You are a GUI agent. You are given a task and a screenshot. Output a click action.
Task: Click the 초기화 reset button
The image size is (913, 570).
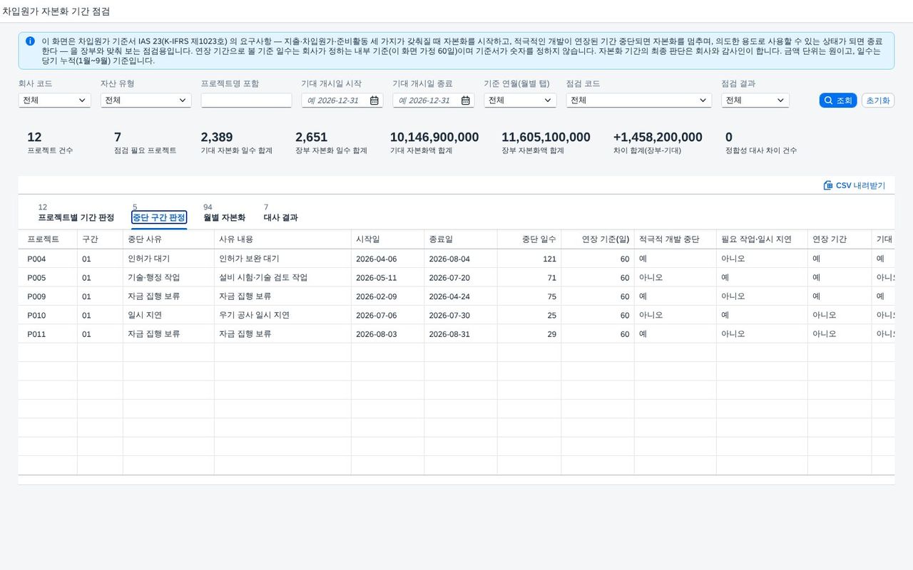[878, 100]
